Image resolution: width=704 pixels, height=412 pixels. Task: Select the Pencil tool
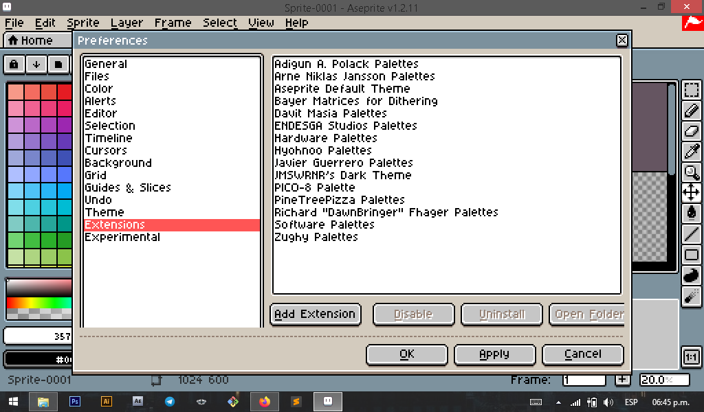point(691,111)
